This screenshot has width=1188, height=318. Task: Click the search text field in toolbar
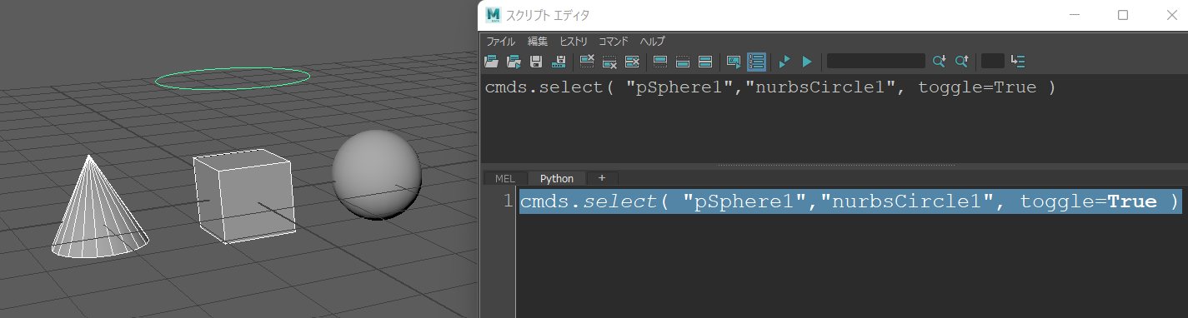876,61
